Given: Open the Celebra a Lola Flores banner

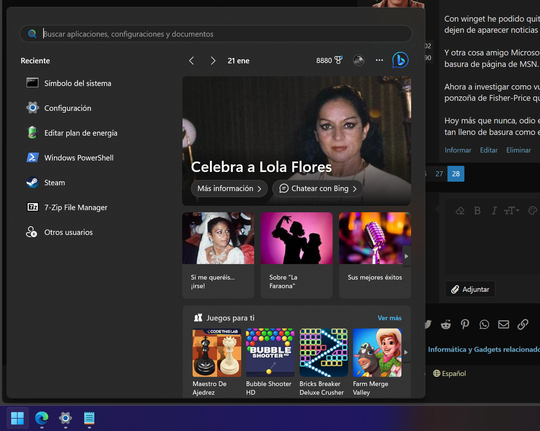Looking at the screenshot, I should click(297, 141).
